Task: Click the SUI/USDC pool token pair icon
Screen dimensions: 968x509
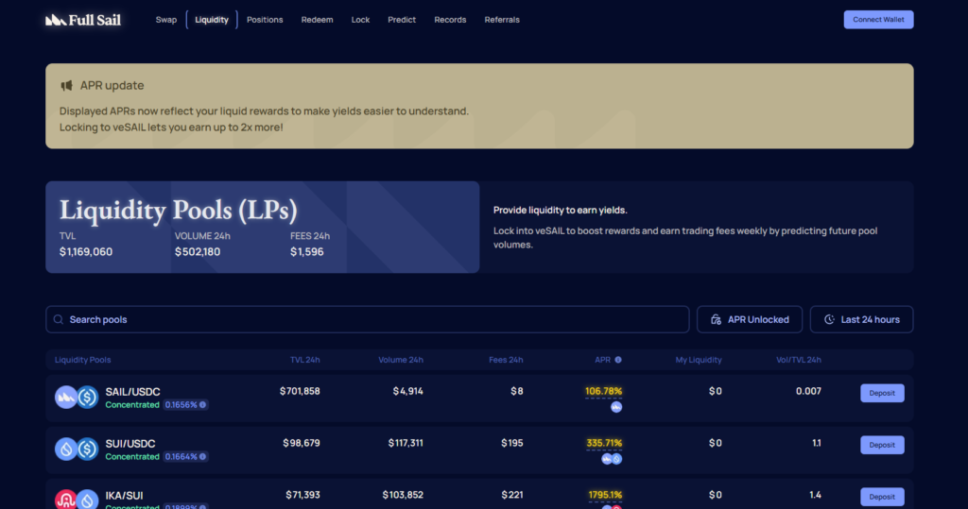Action: [x=77, y=449]
